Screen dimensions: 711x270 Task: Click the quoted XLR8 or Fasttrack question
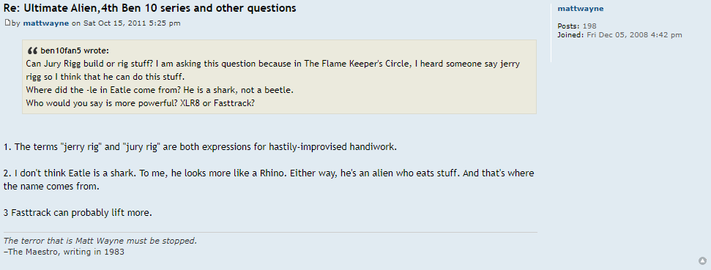click(140, 103)
